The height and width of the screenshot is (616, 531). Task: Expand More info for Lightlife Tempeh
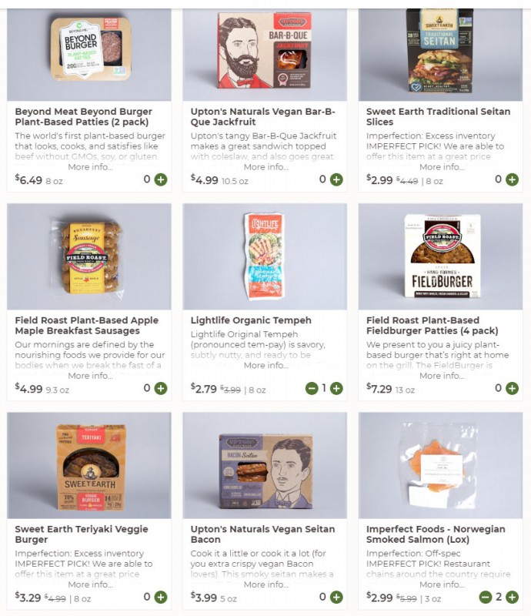click(x=266, y=365)
